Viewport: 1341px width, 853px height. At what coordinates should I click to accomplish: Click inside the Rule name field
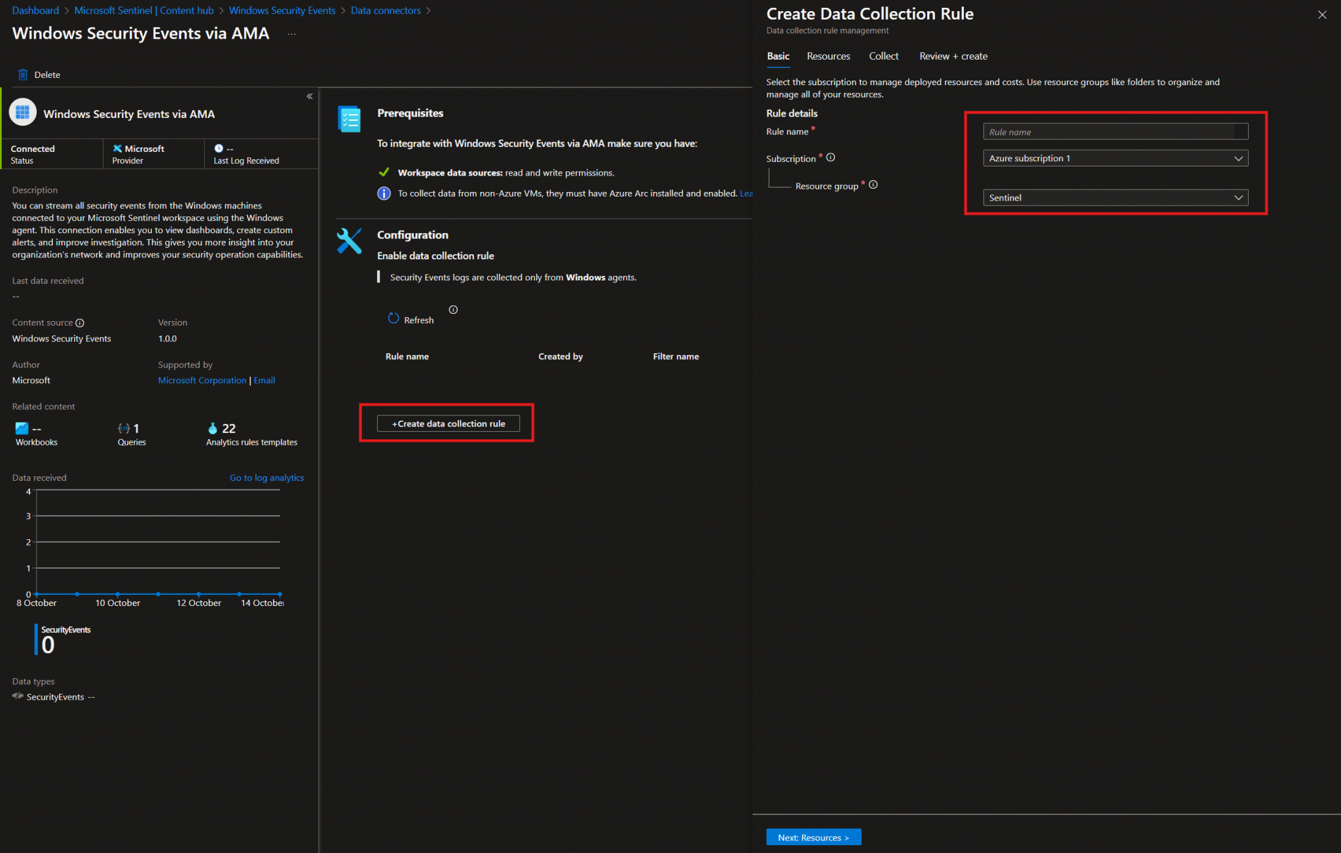click(1113, 131)
